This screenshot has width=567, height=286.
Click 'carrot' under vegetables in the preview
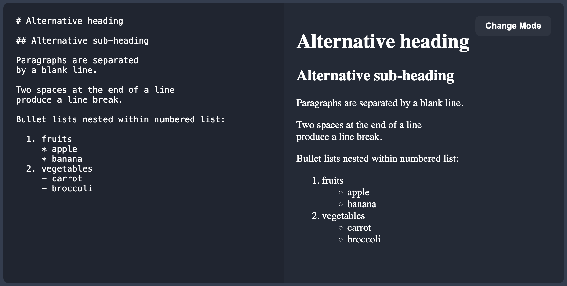[360, 228]
